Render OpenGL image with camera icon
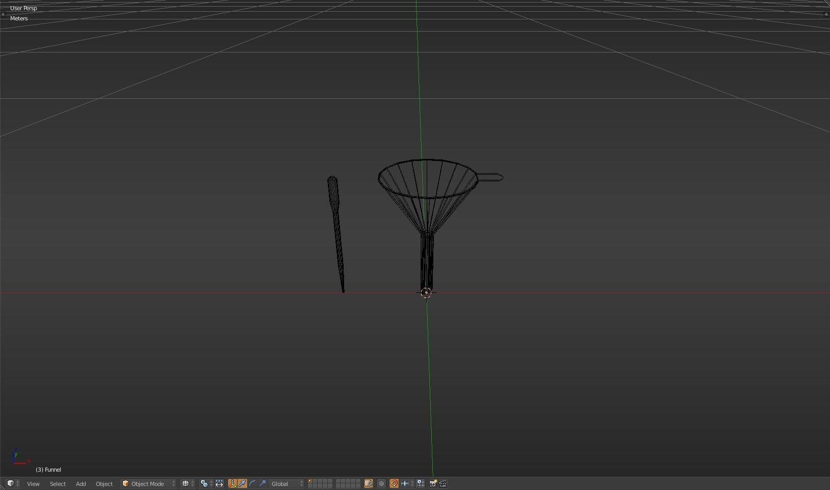Viewport: 830px width, 490px height. click(433, 483)
